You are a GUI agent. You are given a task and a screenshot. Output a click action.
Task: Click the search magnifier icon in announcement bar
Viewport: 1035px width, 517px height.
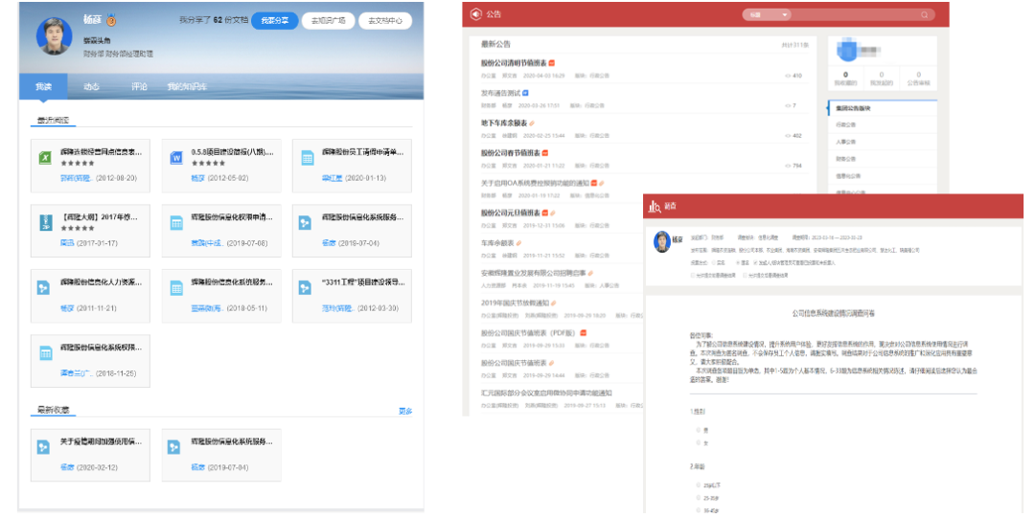[x=925, y=15]
